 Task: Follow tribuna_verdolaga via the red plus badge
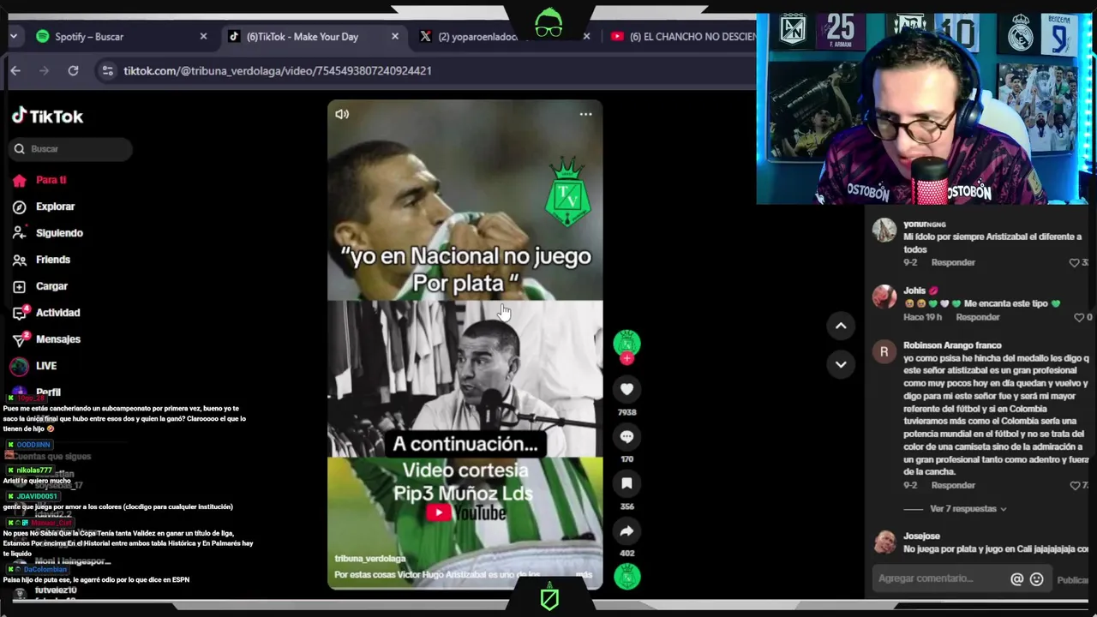[x=626, y=359]
